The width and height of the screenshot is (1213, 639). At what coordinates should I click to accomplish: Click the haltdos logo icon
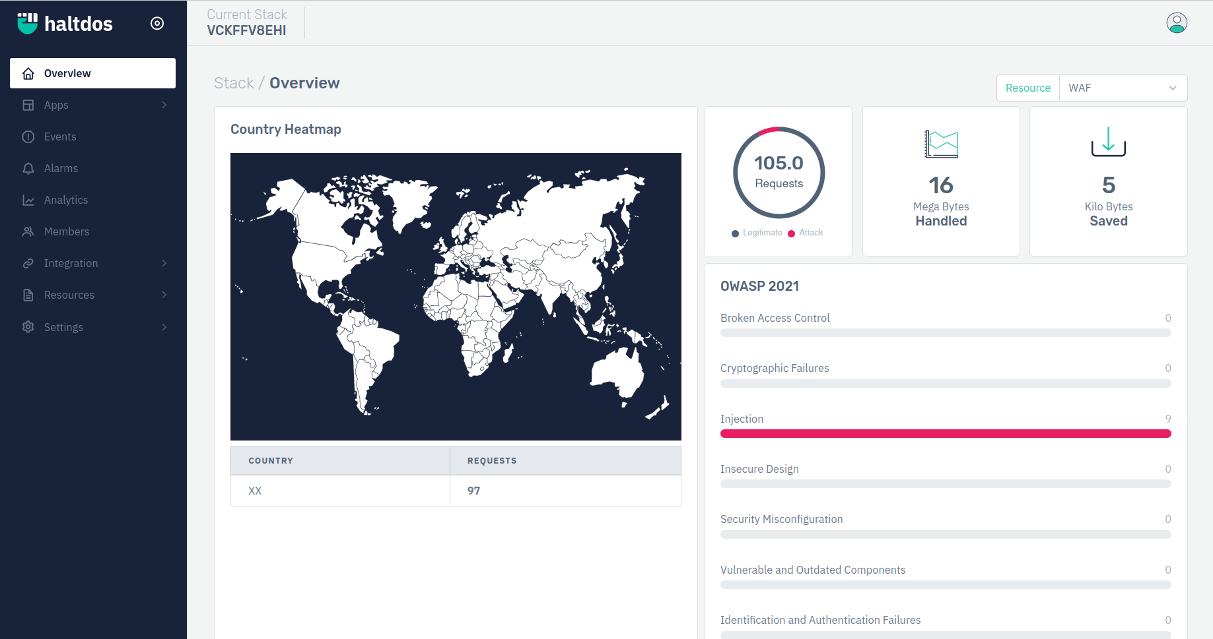point(27,24)
